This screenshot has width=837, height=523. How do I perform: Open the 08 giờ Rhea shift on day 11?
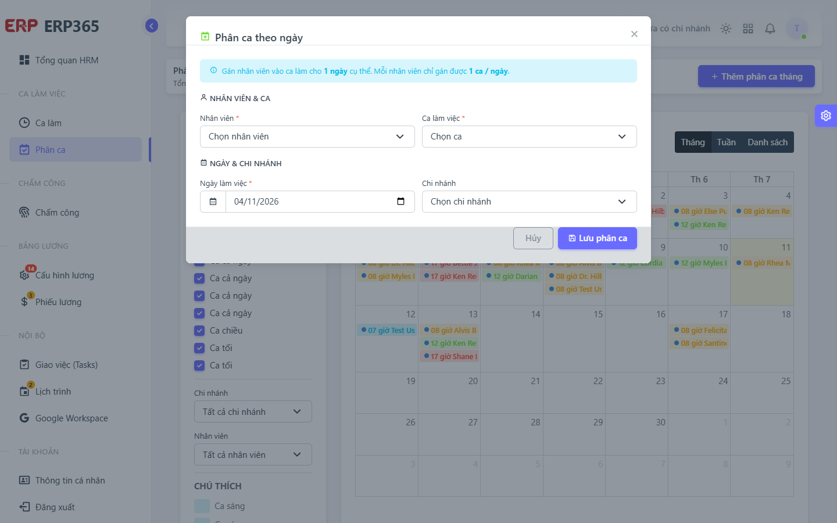(762, 263)
